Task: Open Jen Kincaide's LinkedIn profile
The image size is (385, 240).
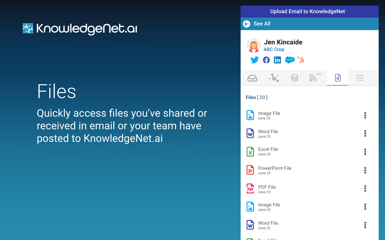Action: (x=277, y=60)
